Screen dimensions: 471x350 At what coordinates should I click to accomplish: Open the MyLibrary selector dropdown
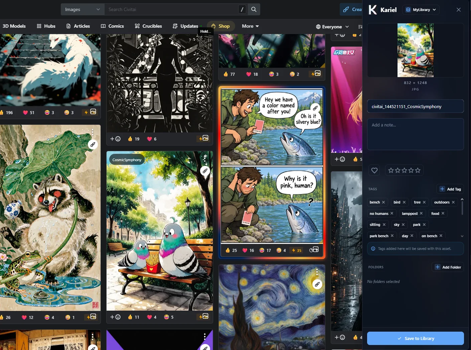pos(421,10)
